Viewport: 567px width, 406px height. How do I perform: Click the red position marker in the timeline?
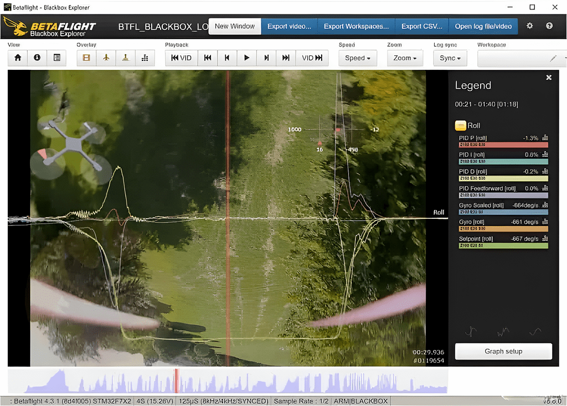pyautogui.click(x=177, y=381)
